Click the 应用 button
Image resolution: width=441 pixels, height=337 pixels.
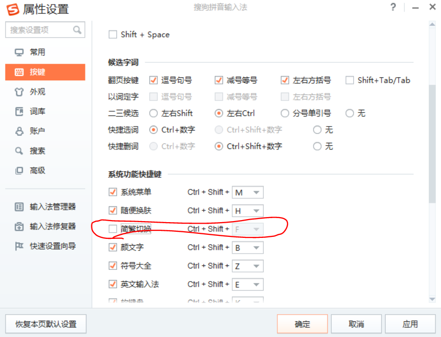(x=410, y=324)
